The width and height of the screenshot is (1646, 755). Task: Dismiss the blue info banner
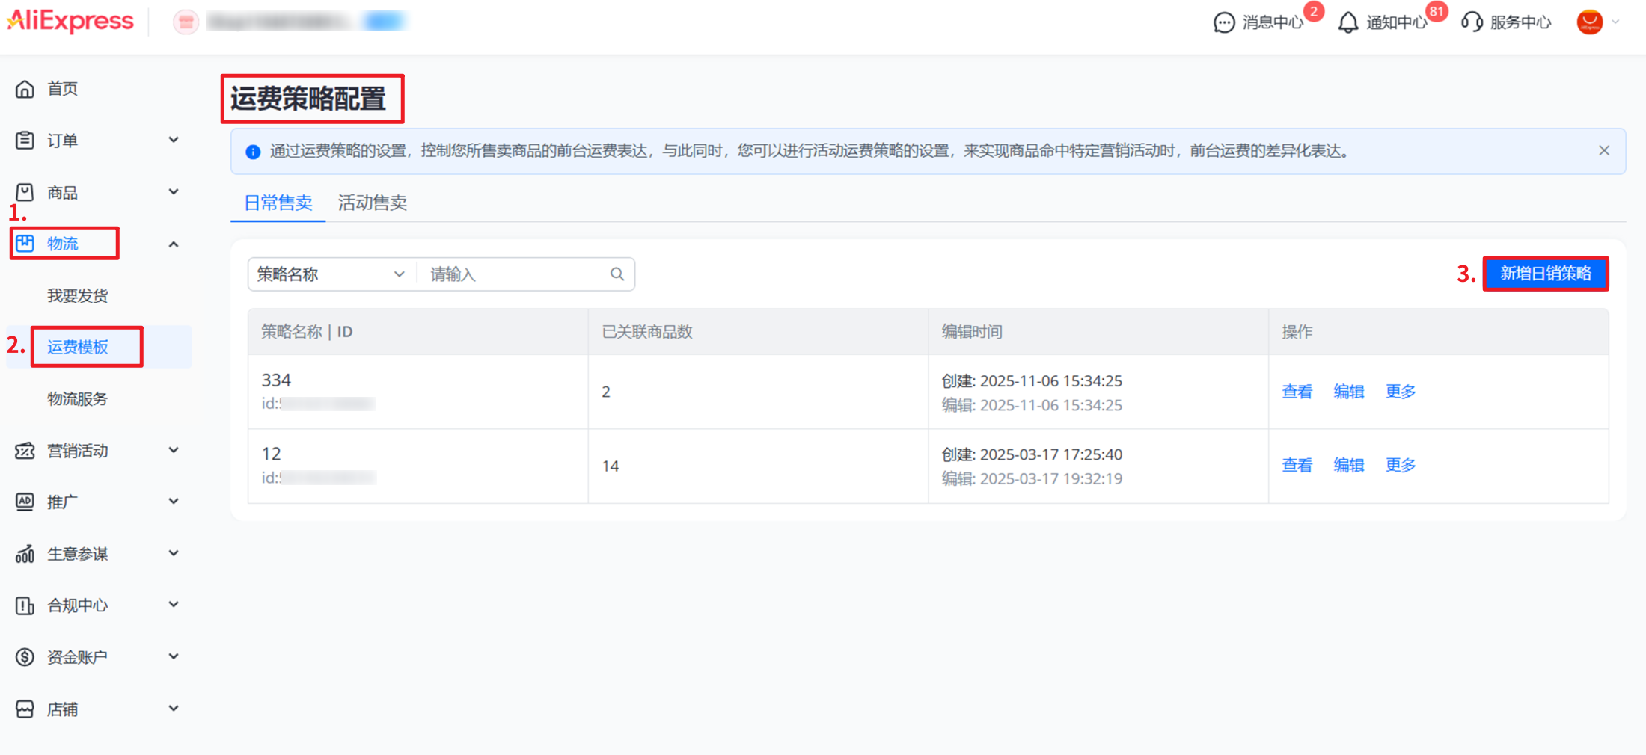tap(1603, 151)
